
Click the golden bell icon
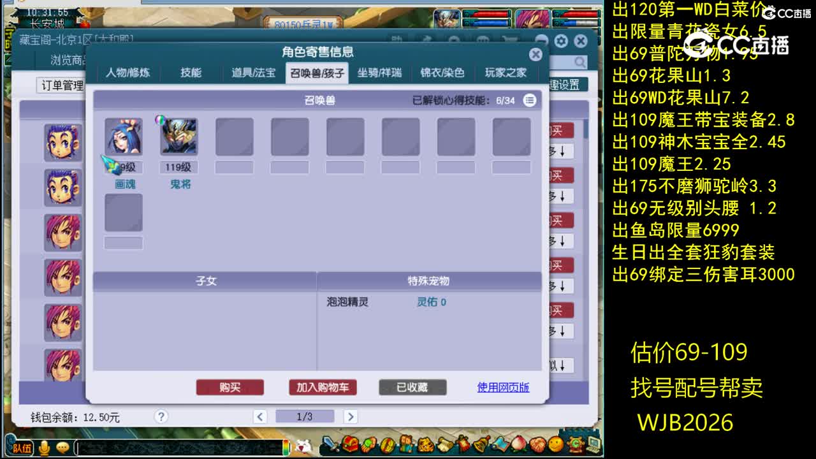(483, 444)
